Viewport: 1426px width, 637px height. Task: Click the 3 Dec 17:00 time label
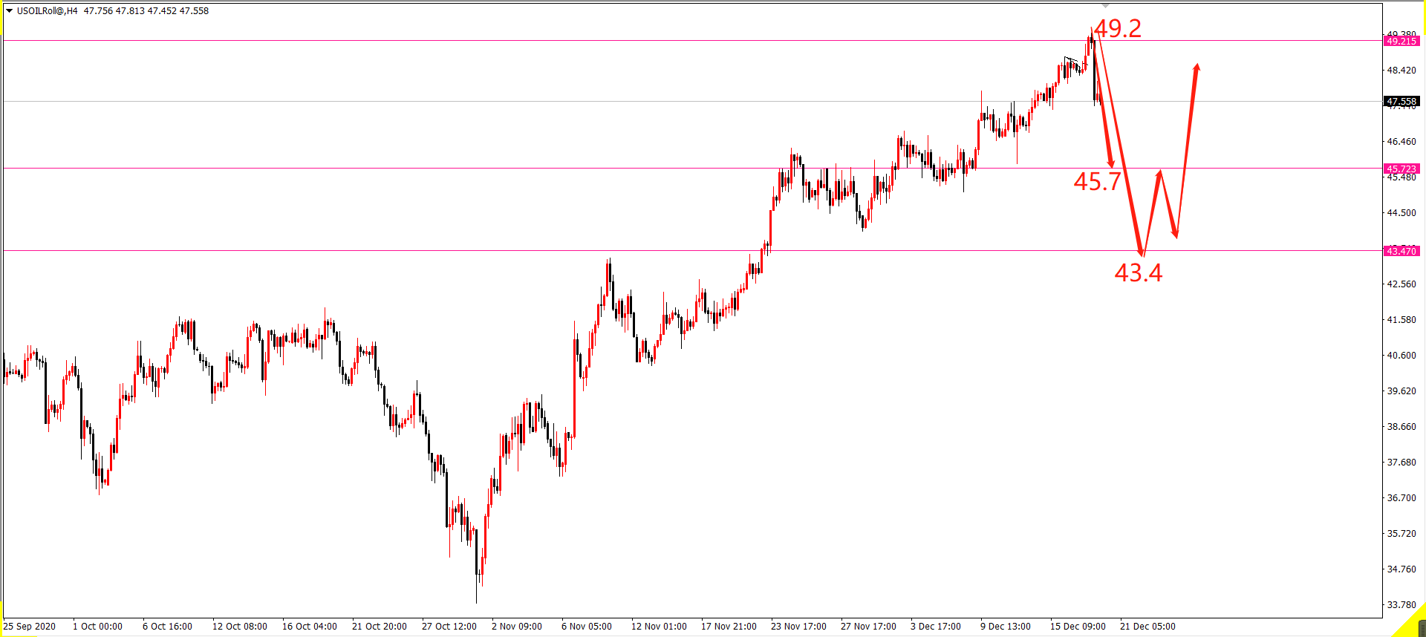(936, 627)
